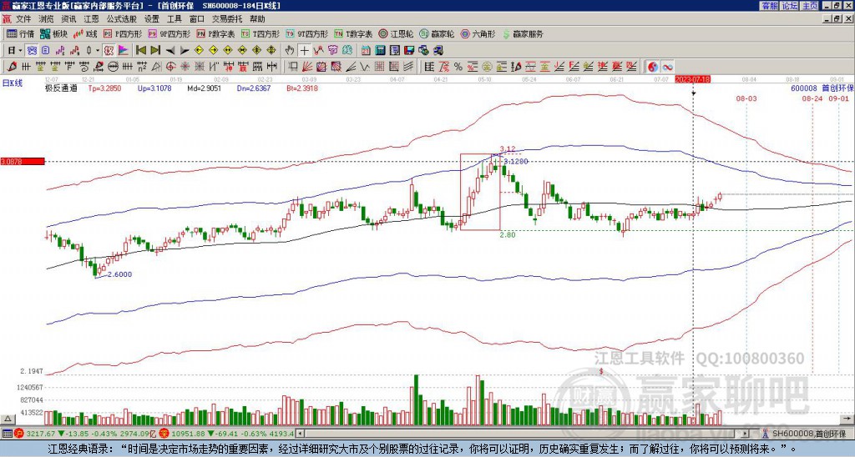The height and width of the screenshot is (457, 855).
Task: Open the T数字表 tool
Action: [353, 33]
